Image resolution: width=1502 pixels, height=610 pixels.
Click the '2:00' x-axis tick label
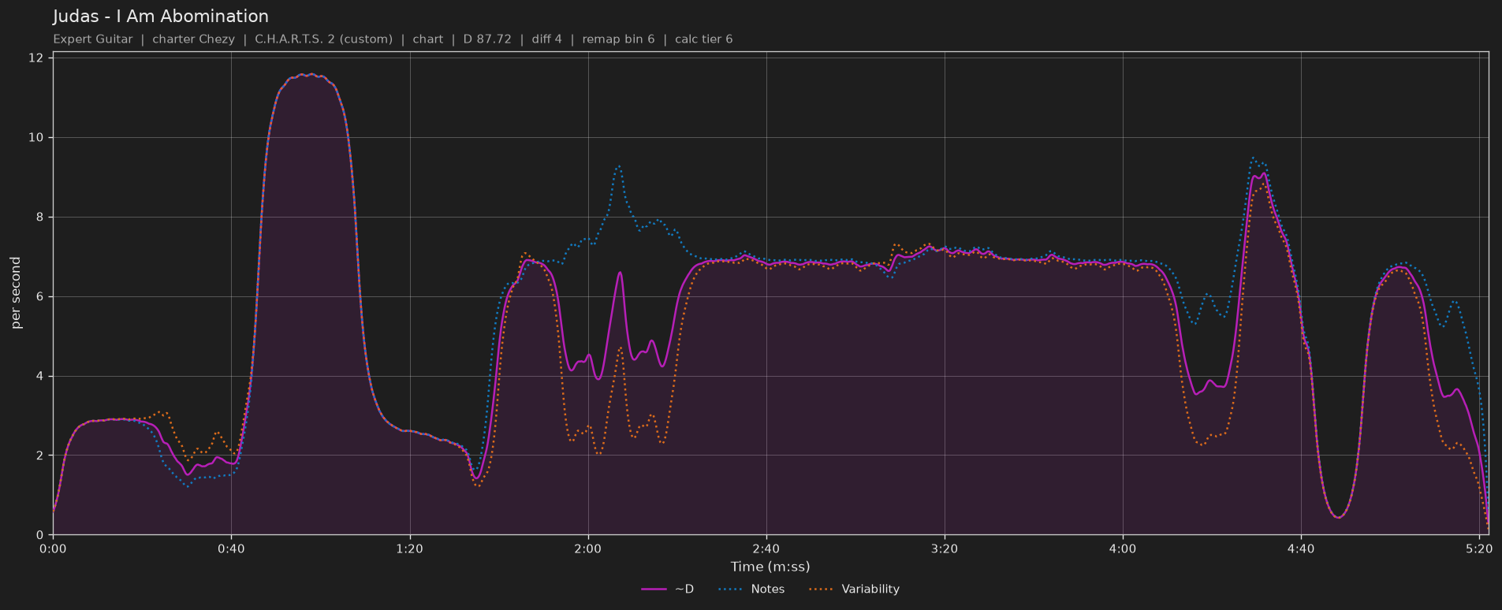[587, 549]
